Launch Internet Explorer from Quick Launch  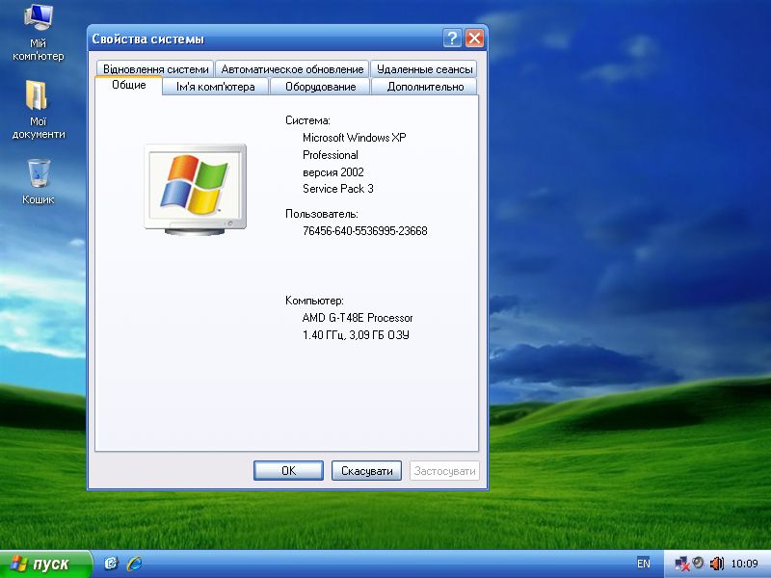coord(134,564)
